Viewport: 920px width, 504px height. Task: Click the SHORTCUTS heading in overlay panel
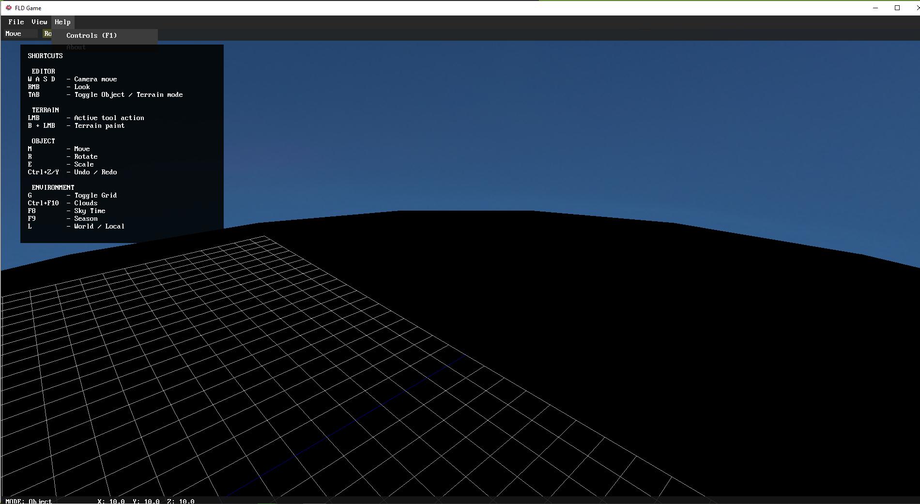45,56
